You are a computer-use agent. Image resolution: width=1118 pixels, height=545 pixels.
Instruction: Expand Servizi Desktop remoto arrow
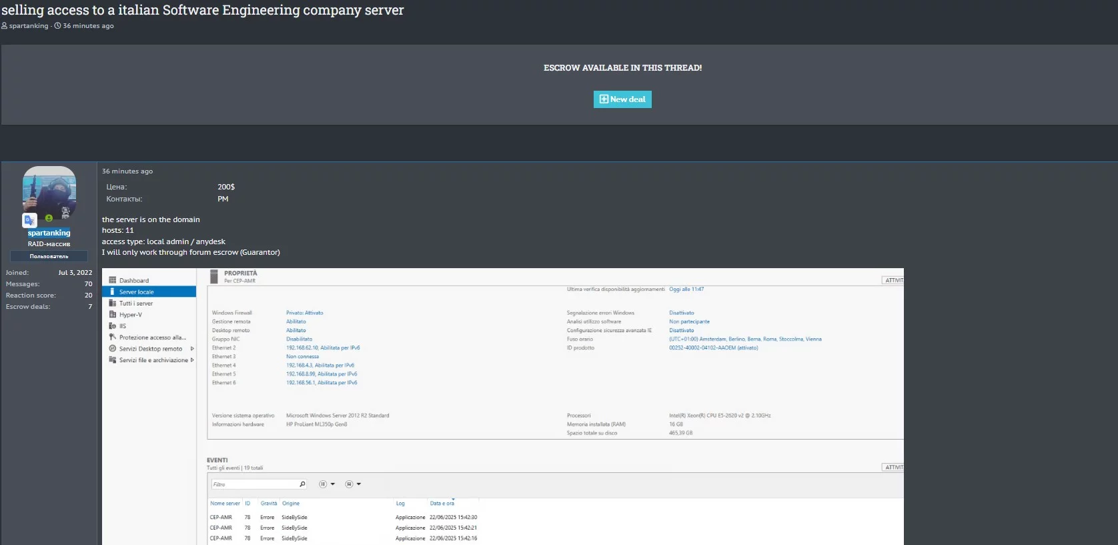192,349
